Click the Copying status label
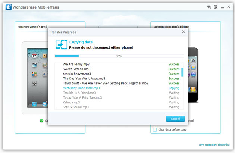This screenshot has height=153, width=235. (x=174, y=88)
